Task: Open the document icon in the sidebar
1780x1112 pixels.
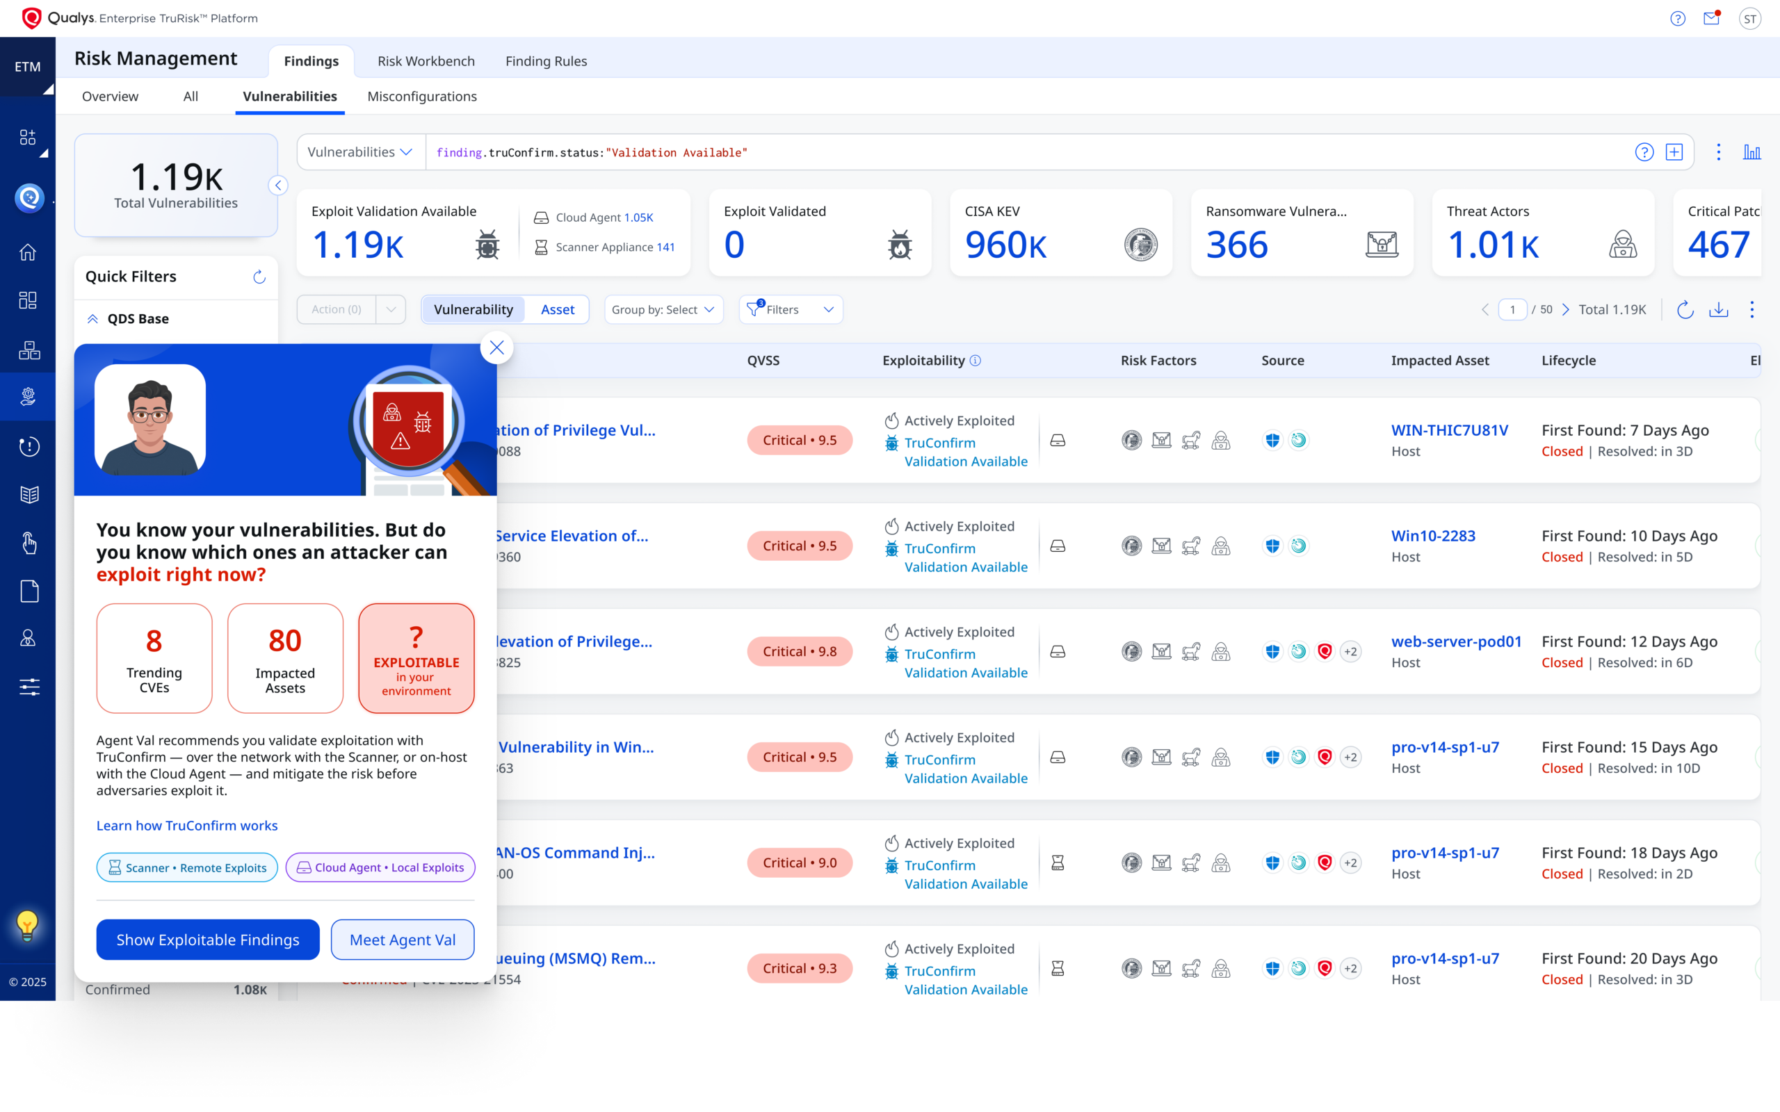Action: [x=29, y=591]
